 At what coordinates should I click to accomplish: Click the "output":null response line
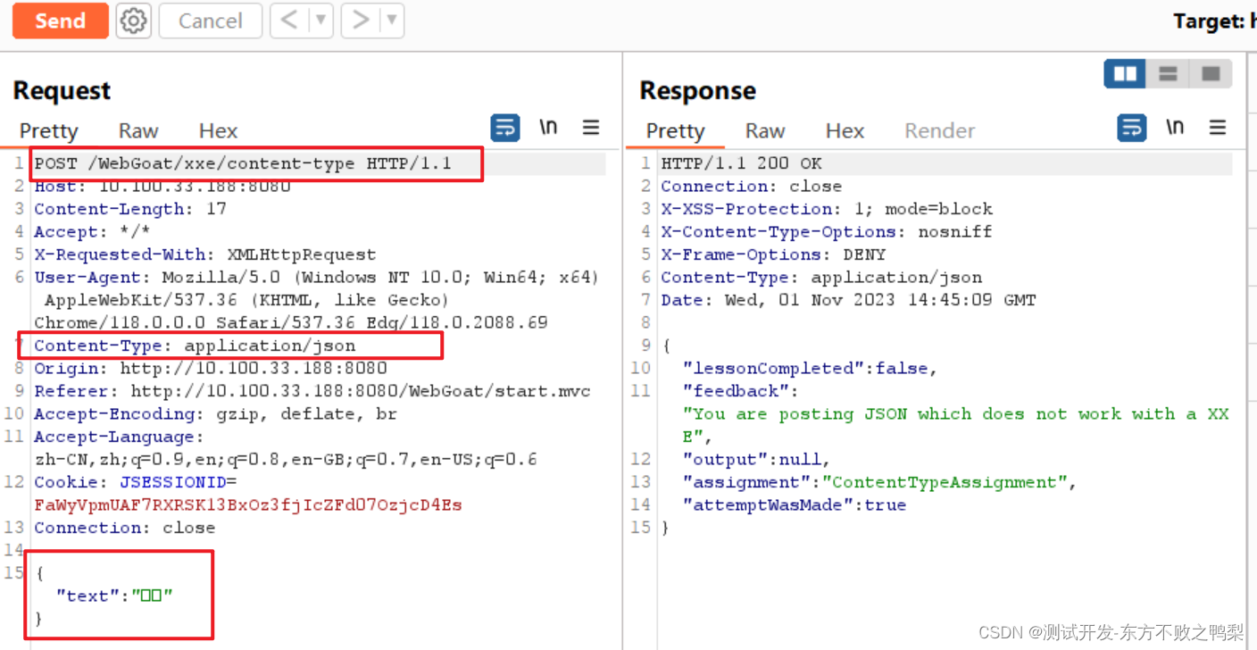click(x=756, y=460)
